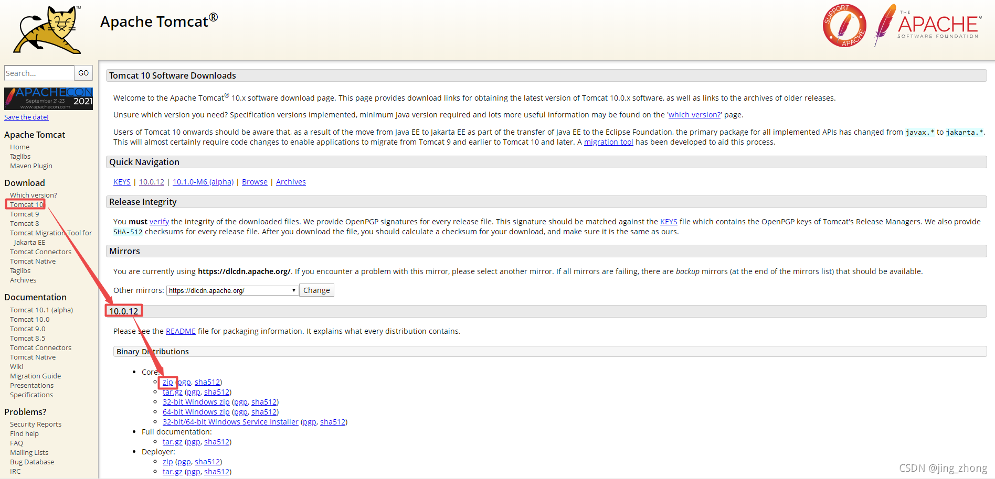Open the Mailing Lists link

(29, 453)
